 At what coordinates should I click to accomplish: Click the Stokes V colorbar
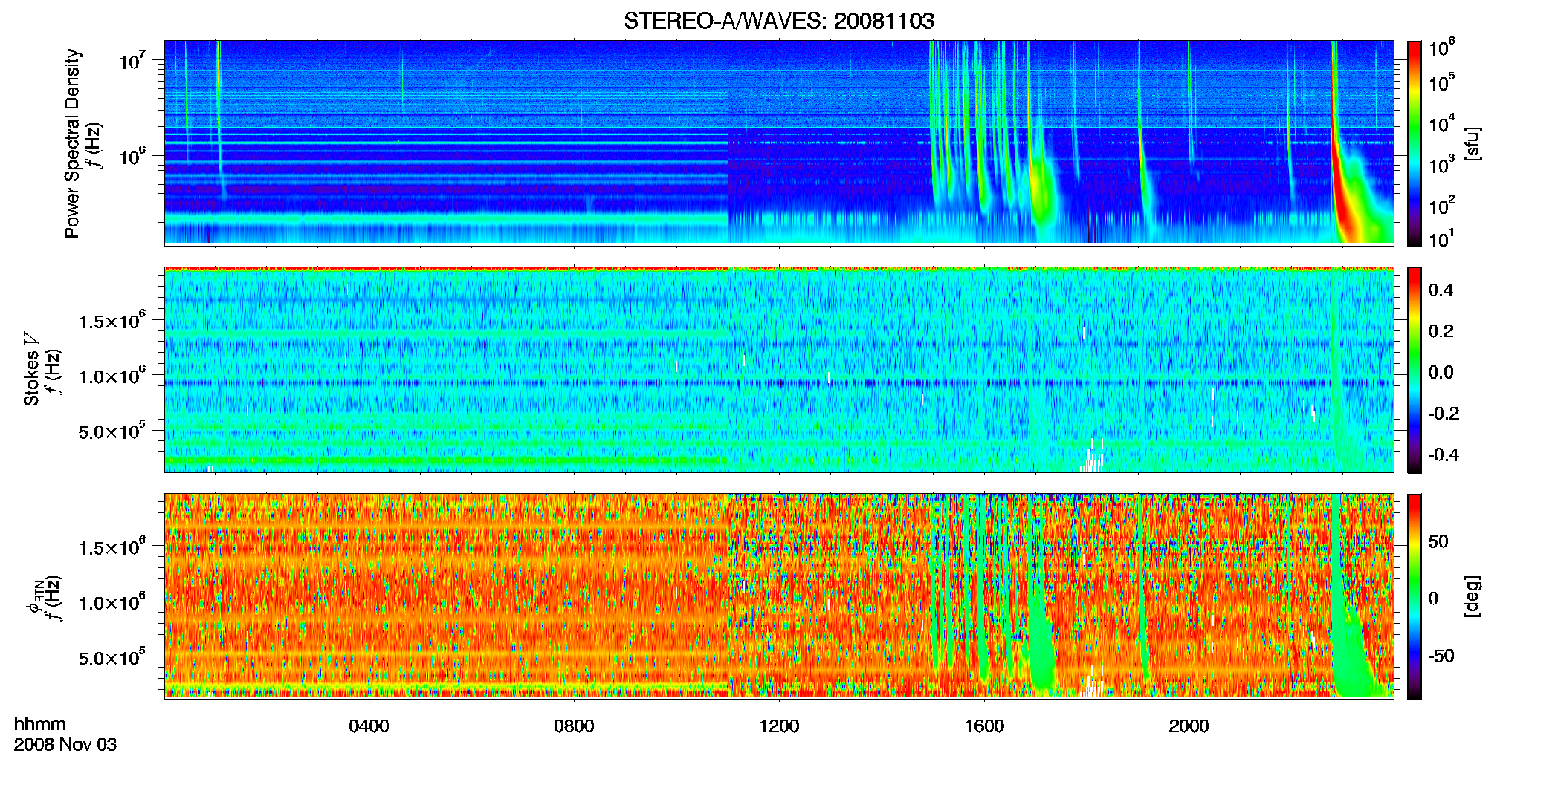pyautogui.click(x=1415, y=370)
